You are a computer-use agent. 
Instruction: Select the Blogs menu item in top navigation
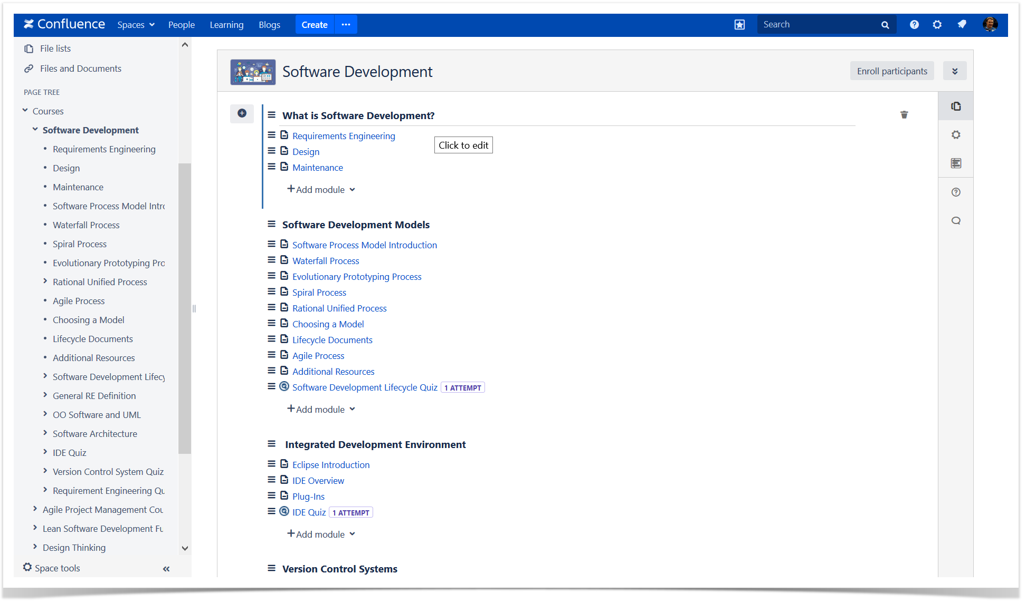click(270, 24)
